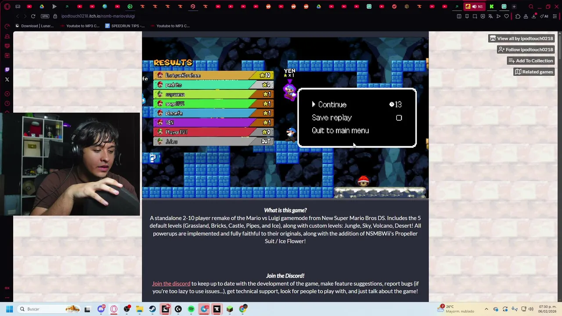Click View all by ipodtouch0218
This screenshot has width=562, height=316.
click(521, 39)
